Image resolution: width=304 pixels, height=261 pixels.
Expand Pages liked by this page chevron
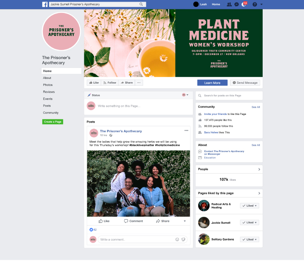point(259,193)
